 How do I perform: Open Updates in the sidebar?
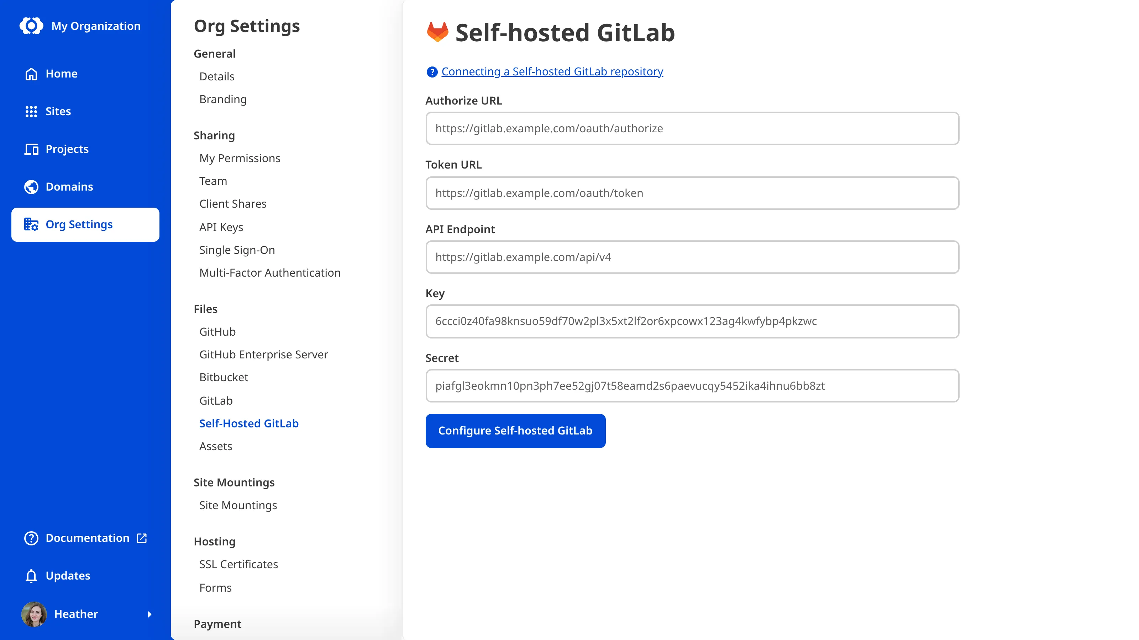(85, 576)
